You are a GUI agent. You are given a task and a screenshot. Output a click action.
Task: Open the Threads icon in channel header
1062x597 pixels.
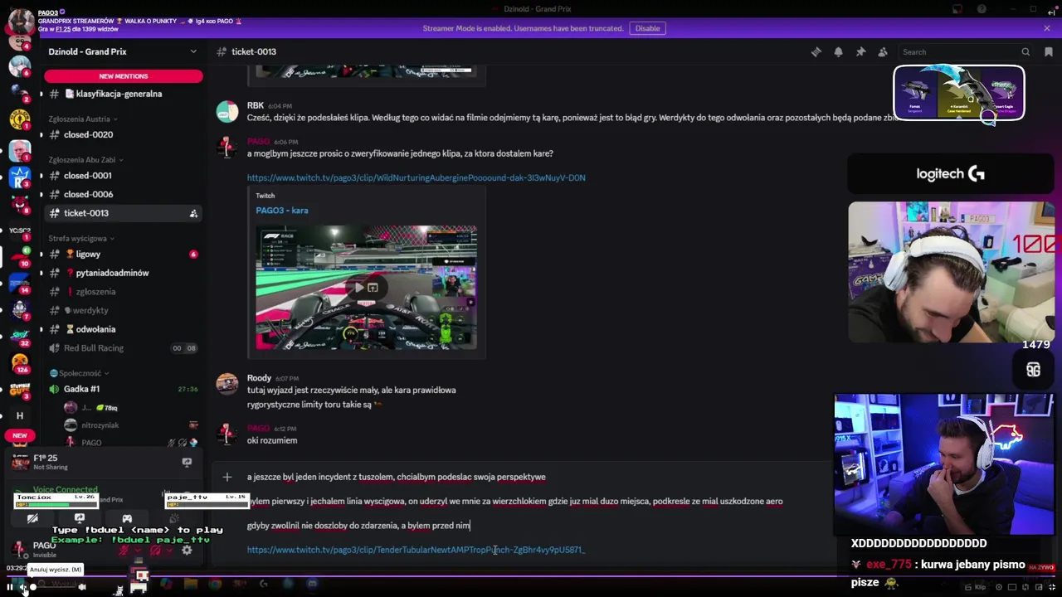coord(816,51)
